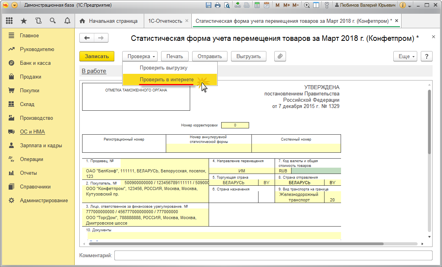442x267 pixels.
Task: Select Проверить выгрузку menu item
Action: (x=170, y=68)
